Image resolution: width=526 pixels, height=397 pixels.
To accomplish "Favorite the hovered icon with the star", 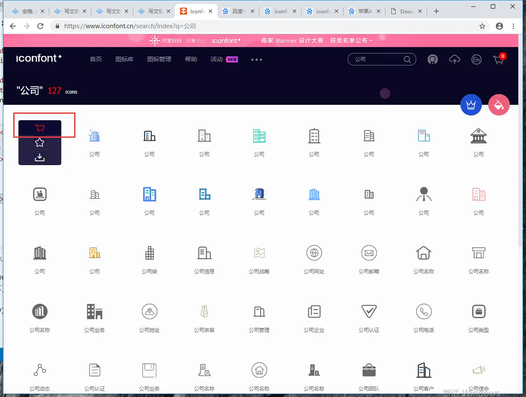I will (40, 142).
